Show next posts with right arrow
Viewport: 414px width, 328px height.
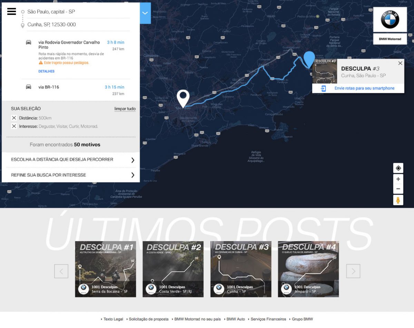(x=353, y=271)
